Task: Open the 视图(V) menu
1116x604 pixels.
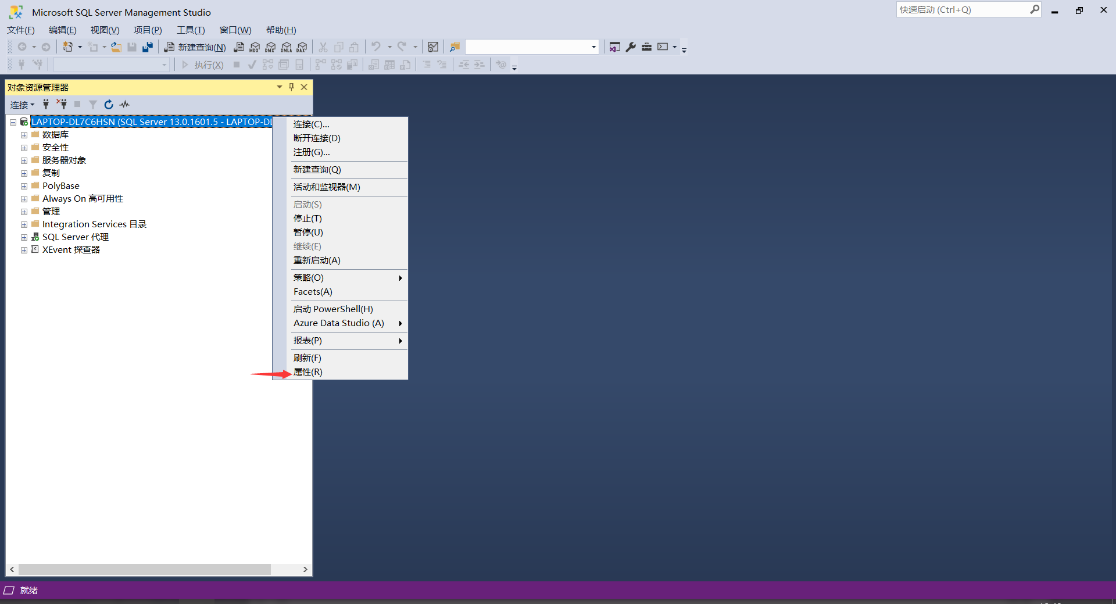Action: (x=105, y=30)
